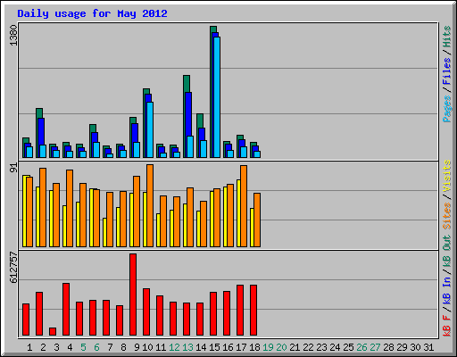Image resolution: width=457 pixels, height=357 pixels.
Task: Click the 'Hits' legend label
Action: pos(446,37)
